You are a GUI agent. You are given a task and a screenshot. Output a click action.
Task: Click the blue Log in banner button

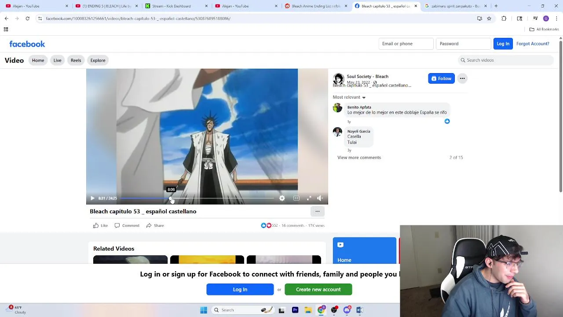[x=240, y=289]
